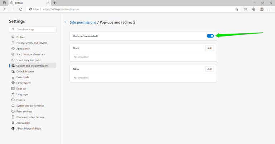Open Profiles settings in sidebar

(x=20, y=37)
